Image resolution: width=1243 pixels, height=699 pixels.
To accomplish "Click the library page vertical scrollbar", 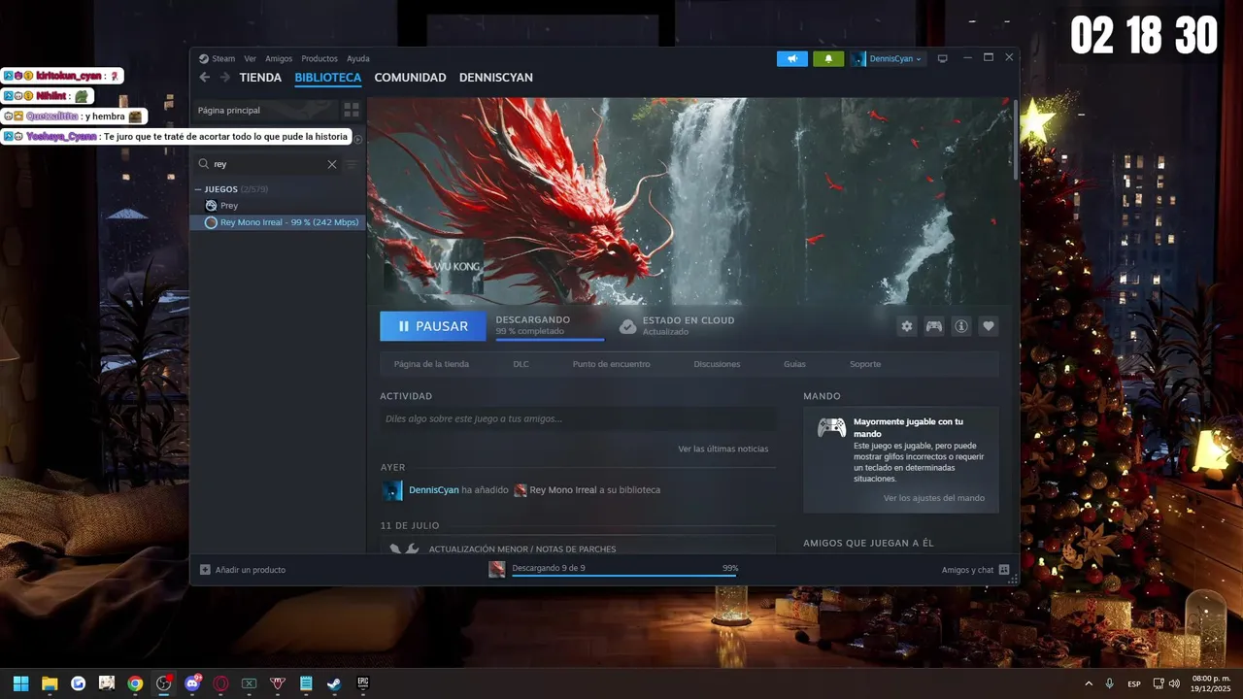I will (x=1016, y=140).
